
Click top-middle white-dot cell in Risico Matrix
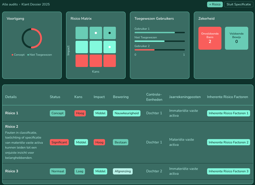pyautogui.click(x=96, y=33)
